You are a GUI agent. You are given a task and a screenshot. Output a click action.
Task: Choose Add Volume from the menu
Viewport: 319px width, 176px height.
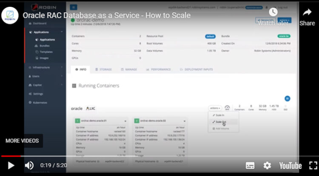pos(221,129)
